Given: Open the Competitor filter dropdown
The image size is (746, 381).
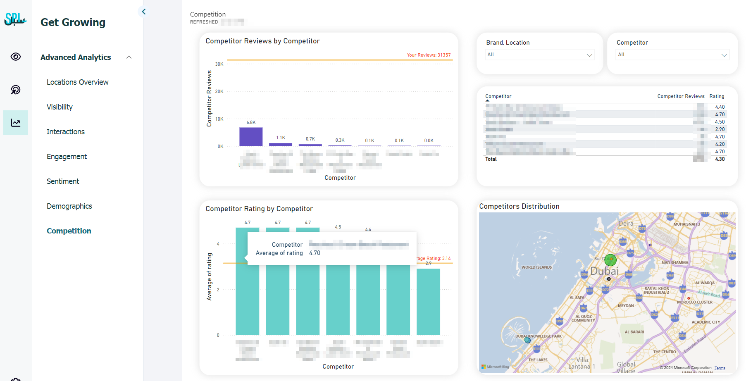Looking at the screenshot, I should click(x=672, y=55).
